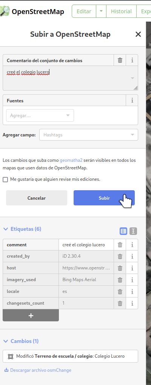Viewport: 151px width, 385px height.
Task: Open the Fuentes Agregar combo box
Action: pos(40,116)
